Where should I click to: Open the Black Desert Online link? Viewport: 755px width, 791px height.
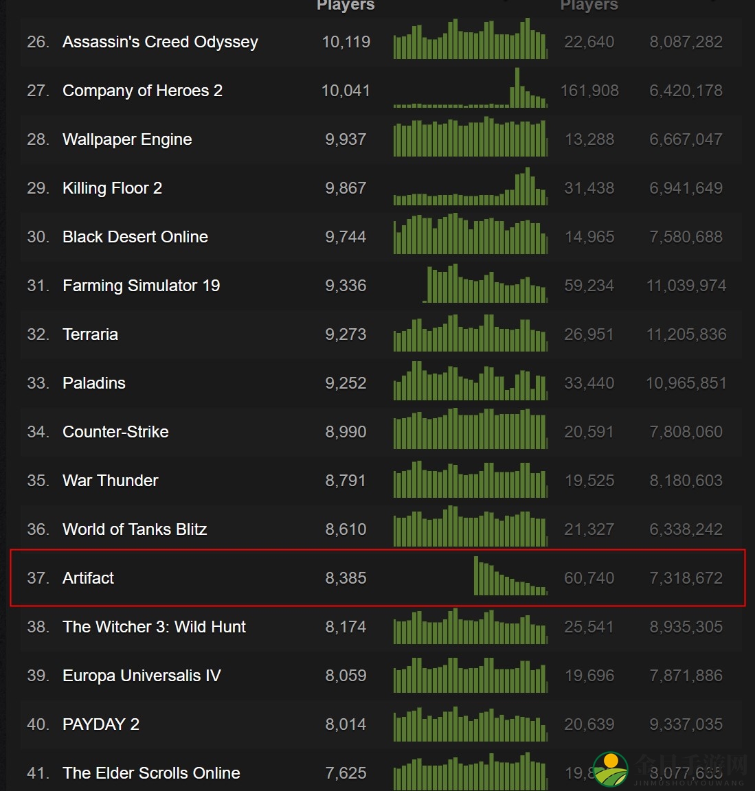[x=135, y=237]
